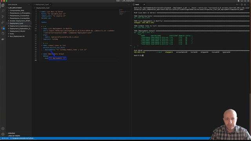Open Explorer panel more actions menu
Screen dimensions: 251x141
[29, 5]
